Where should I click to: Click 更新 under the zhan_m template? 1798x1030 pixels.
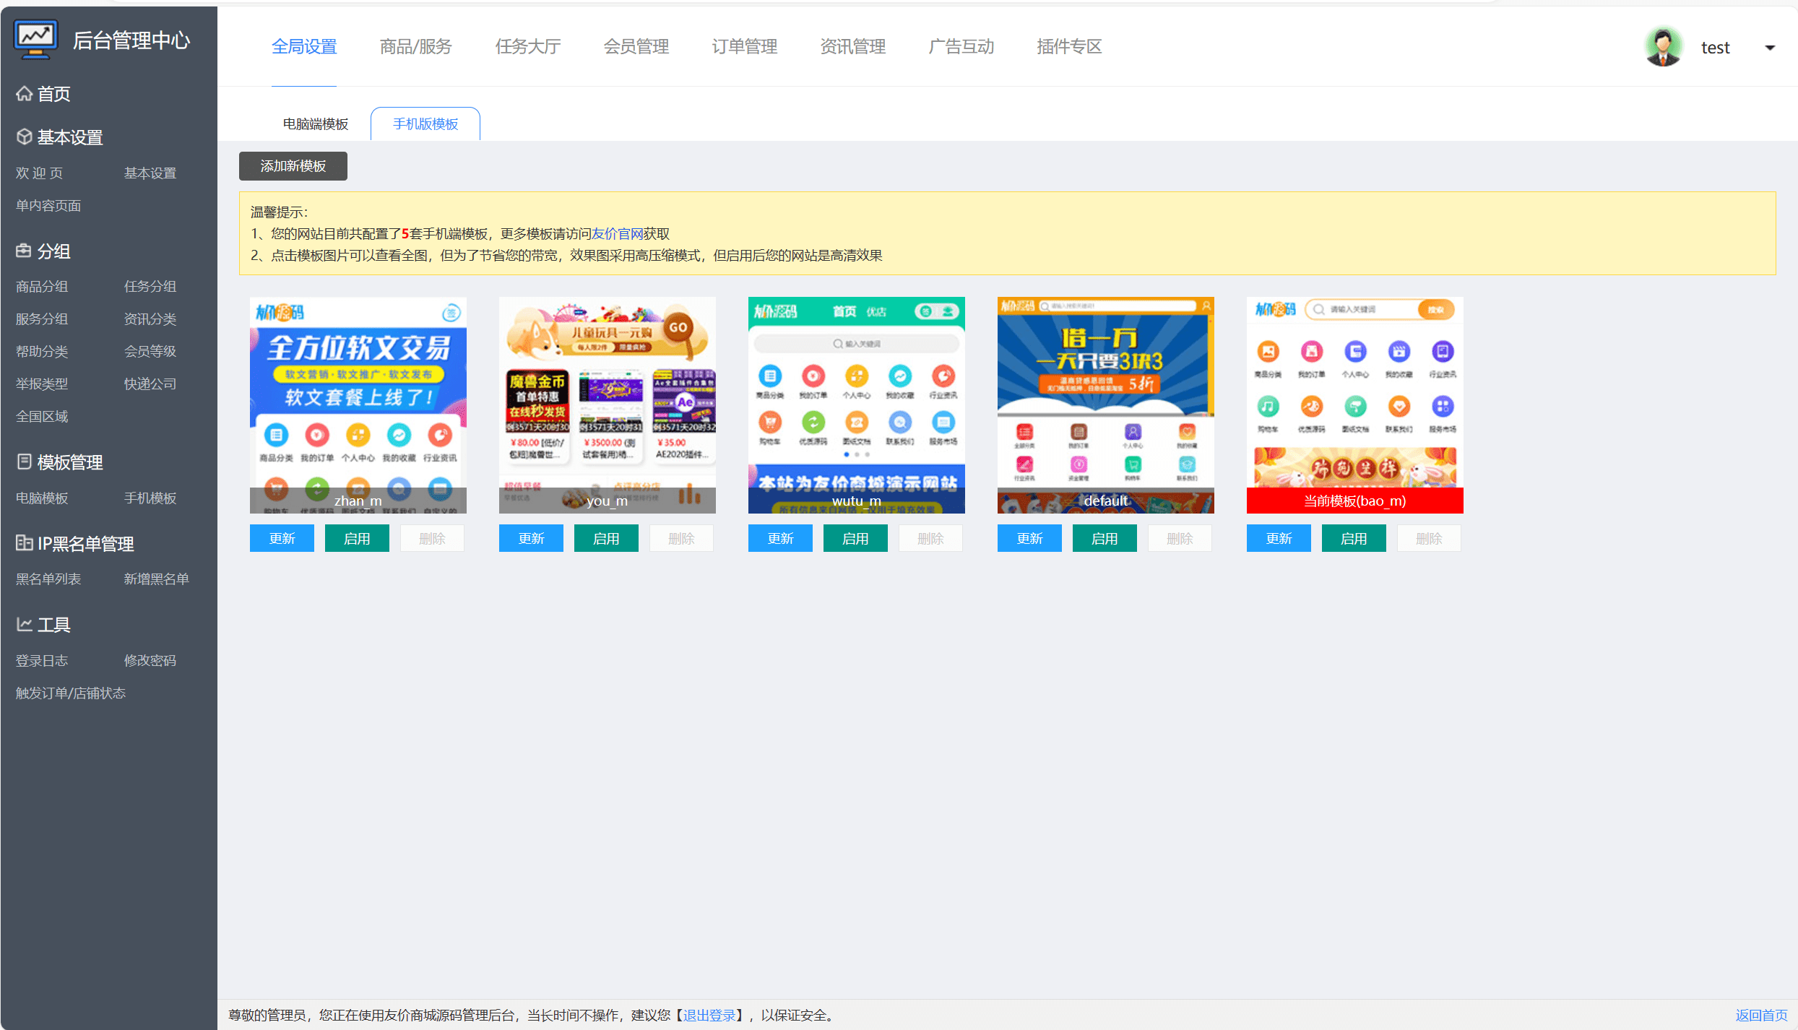(x=282, y=539)
